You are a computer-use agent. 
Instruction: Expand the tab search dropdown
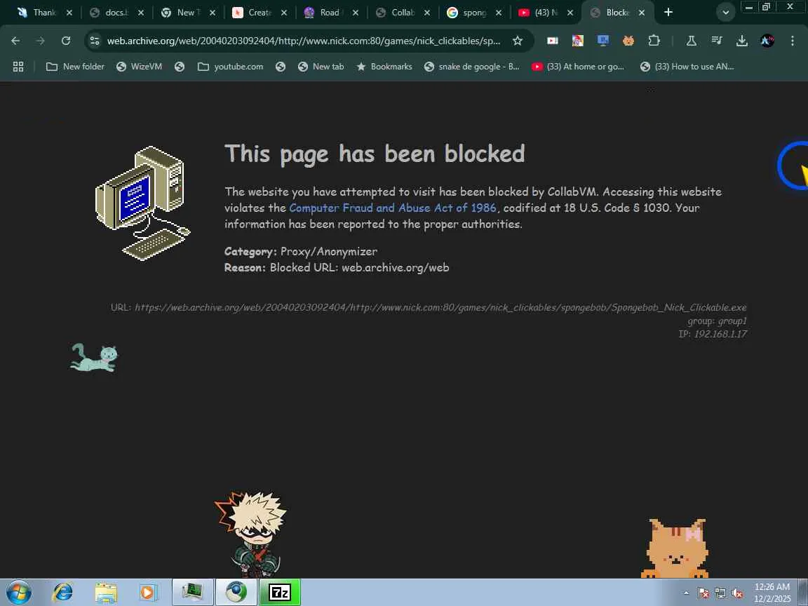tap(725, 13)
